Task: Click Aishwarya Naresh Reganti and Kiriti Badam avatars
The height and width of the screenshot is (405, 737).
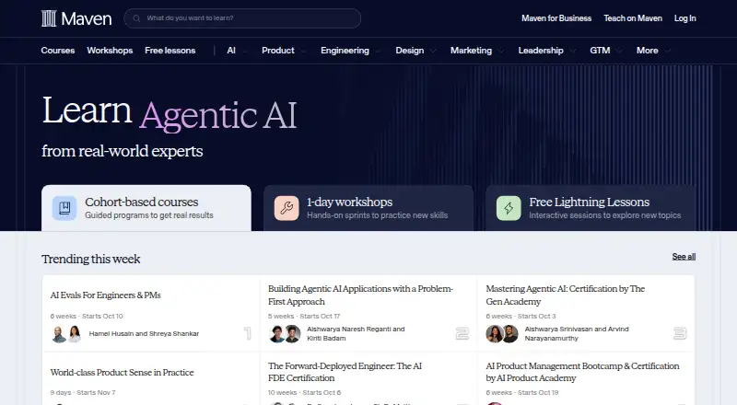Action: (285, 334)
